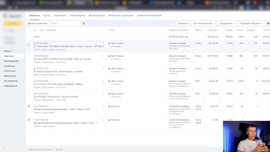Click остановить under campaign 02 status
270x152 pixels.
(116, 59)
